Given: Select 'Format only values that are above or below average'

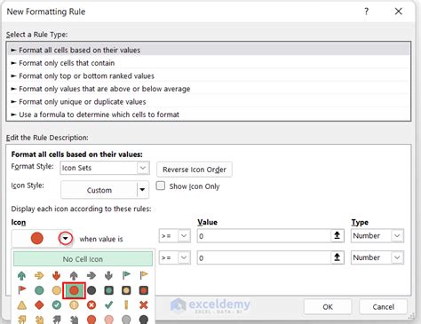Looking at the screenshot, I should (x=209, y=89).
